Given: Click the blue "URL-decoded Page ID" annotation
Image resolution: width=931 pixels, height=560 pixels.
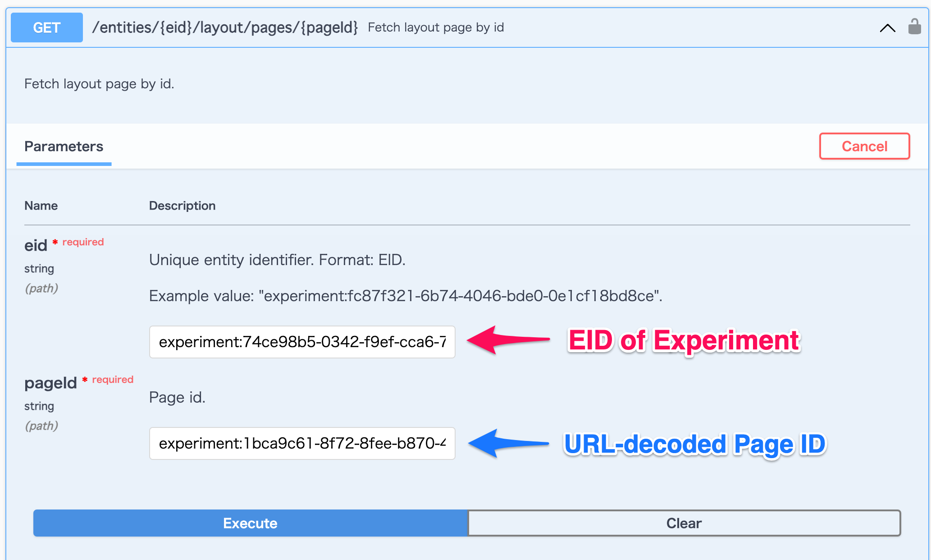Looking at the screenshot, I should pos(694,444).
